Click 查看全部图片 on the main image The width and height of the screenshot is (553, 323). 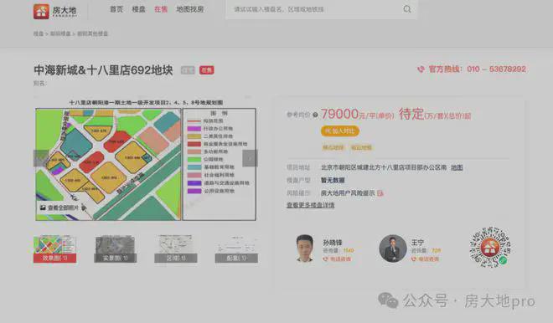(x=59, y=208)
